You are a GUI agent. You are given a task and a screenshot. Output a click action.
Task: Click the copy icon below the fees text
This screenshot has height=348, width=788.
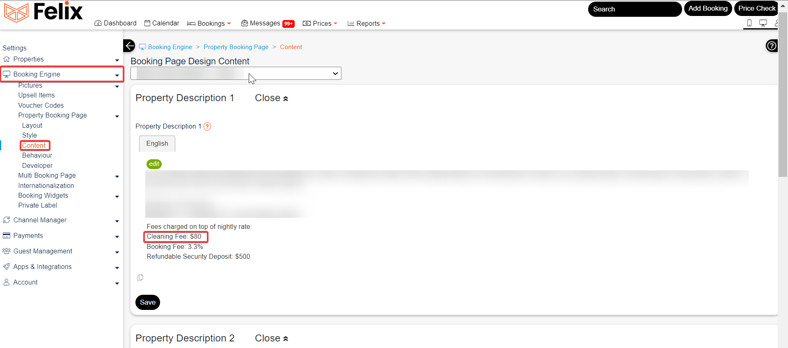[140, 278]
